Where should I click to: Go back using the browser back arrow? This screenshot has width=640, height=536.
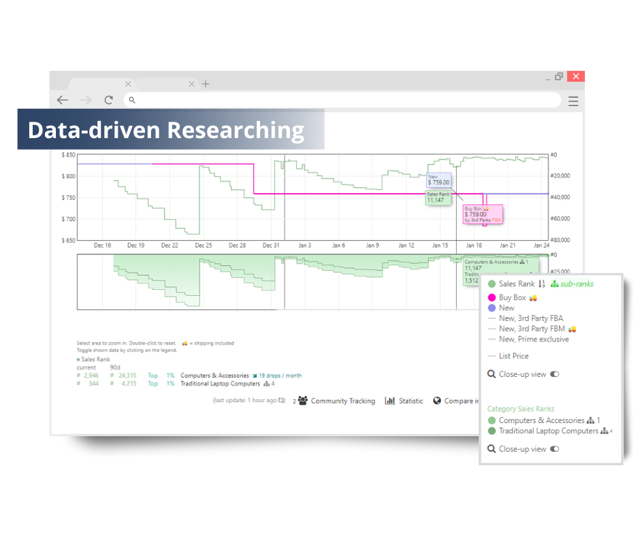(63, 100)
